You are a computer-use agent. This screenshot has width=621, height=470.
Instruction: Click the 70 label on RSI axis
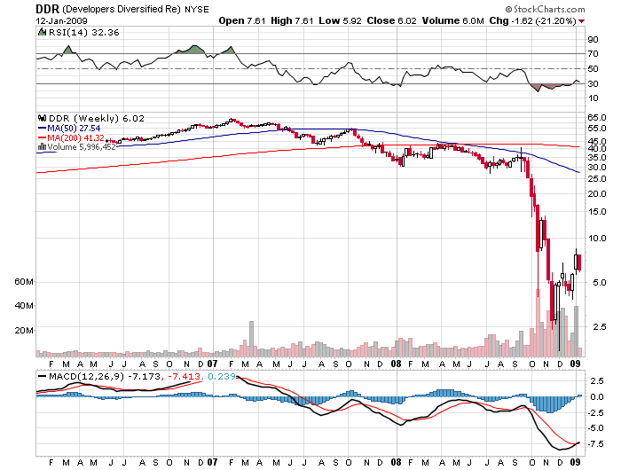[593, 53]
